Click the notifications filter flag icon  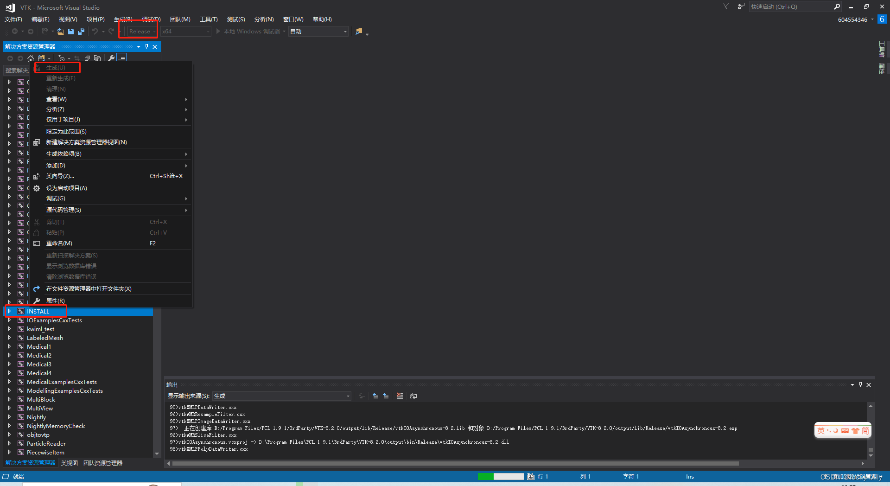(x=726, y=6)
